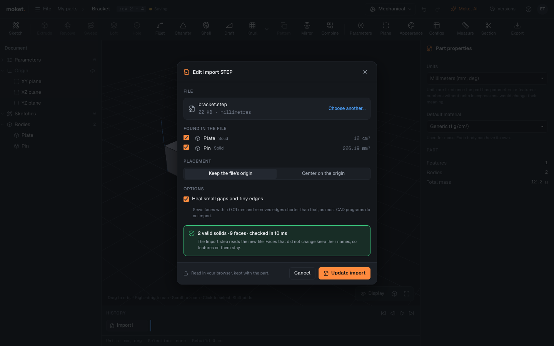Select the Plane tool
This screenshot has height=346, width=554.
click(x=386, y=28)
